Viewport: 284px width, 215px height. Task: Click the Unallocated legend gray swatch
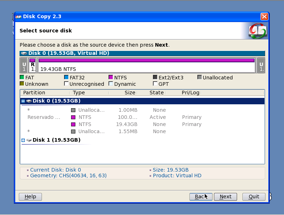tap(199, 77)
